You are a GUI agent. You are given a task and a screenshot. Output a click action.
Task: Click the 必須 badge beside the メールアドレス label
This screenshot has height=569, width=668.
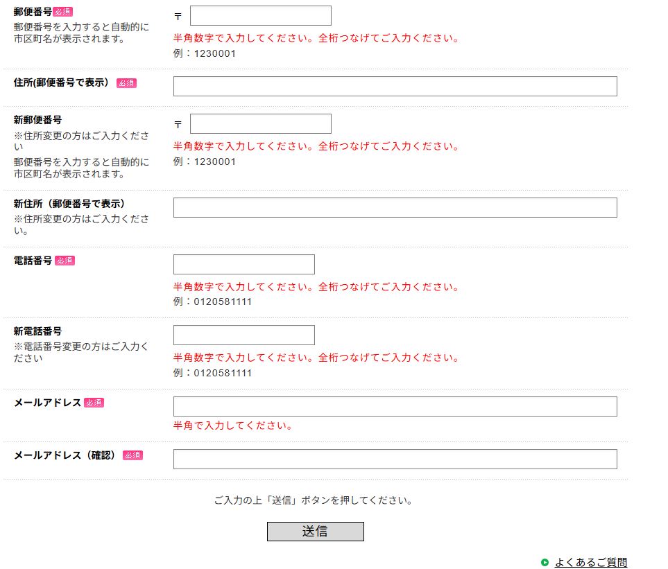[x=94, y=403]
